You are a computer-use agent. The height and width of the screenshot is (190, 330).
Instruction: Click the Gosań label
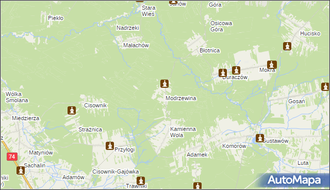pos(296,101)
